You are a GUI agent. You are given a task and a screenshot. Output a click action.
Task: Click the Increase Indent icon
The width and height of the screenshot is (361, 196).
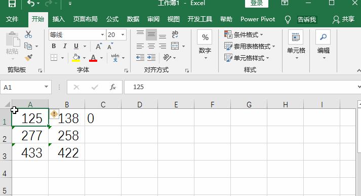pos(151,57)
